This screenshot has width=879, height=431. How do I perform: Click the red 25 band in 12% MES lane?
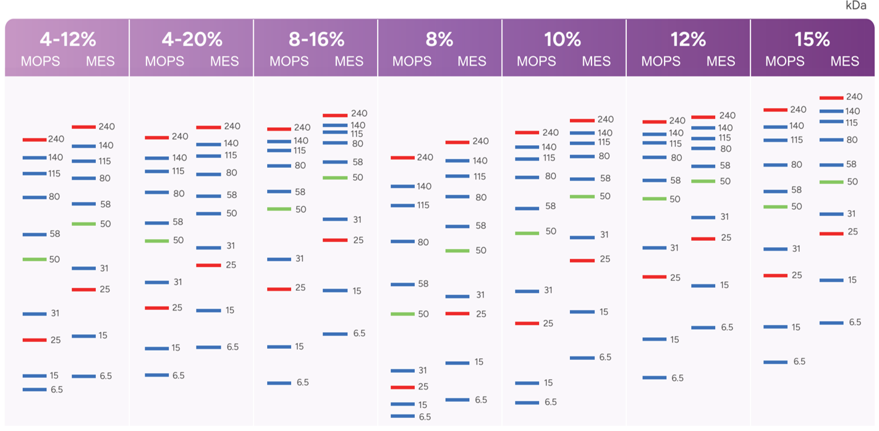703,238
